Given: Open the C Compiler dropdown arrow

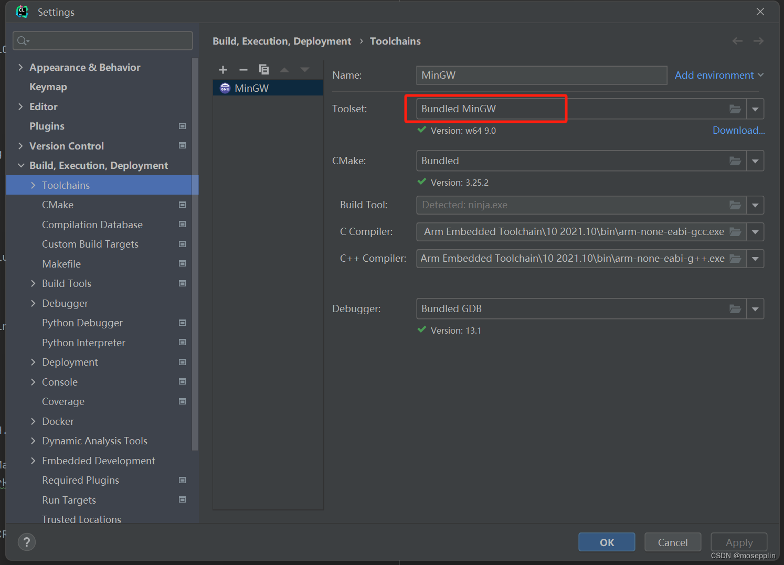Looking at the screenshot, I should coord(755,232).
